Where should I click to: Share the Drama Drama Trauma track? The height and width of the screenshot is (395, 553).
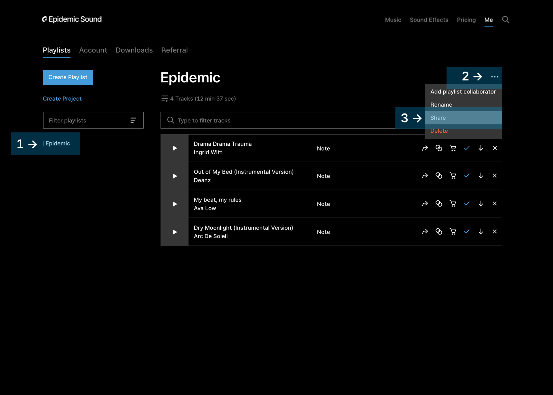pos(425,148)
